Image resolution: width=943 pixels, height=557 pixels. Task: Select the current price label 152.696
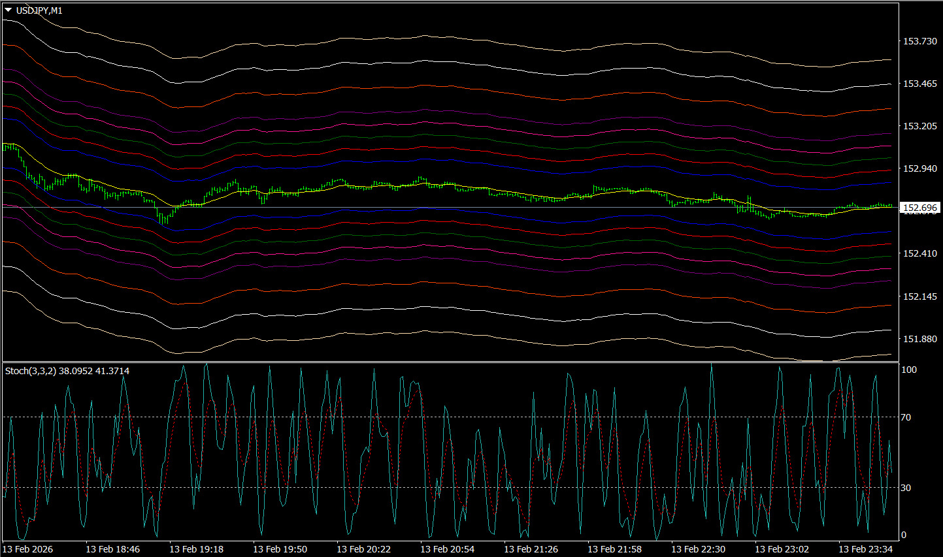click(919, 208)
